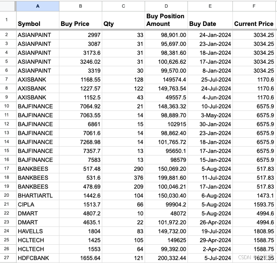Click quantity 128 cell
Screen dimensions: 277x263
point(123,79)
